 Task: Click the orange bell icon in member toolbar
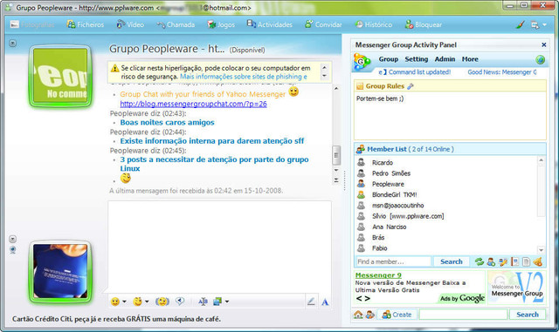point(538,262)
